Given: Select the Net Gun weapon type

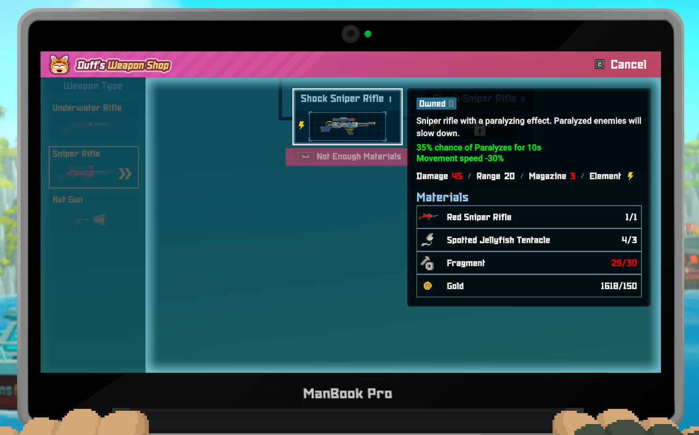Looking at the screenshot, I should tap(94, 213).
